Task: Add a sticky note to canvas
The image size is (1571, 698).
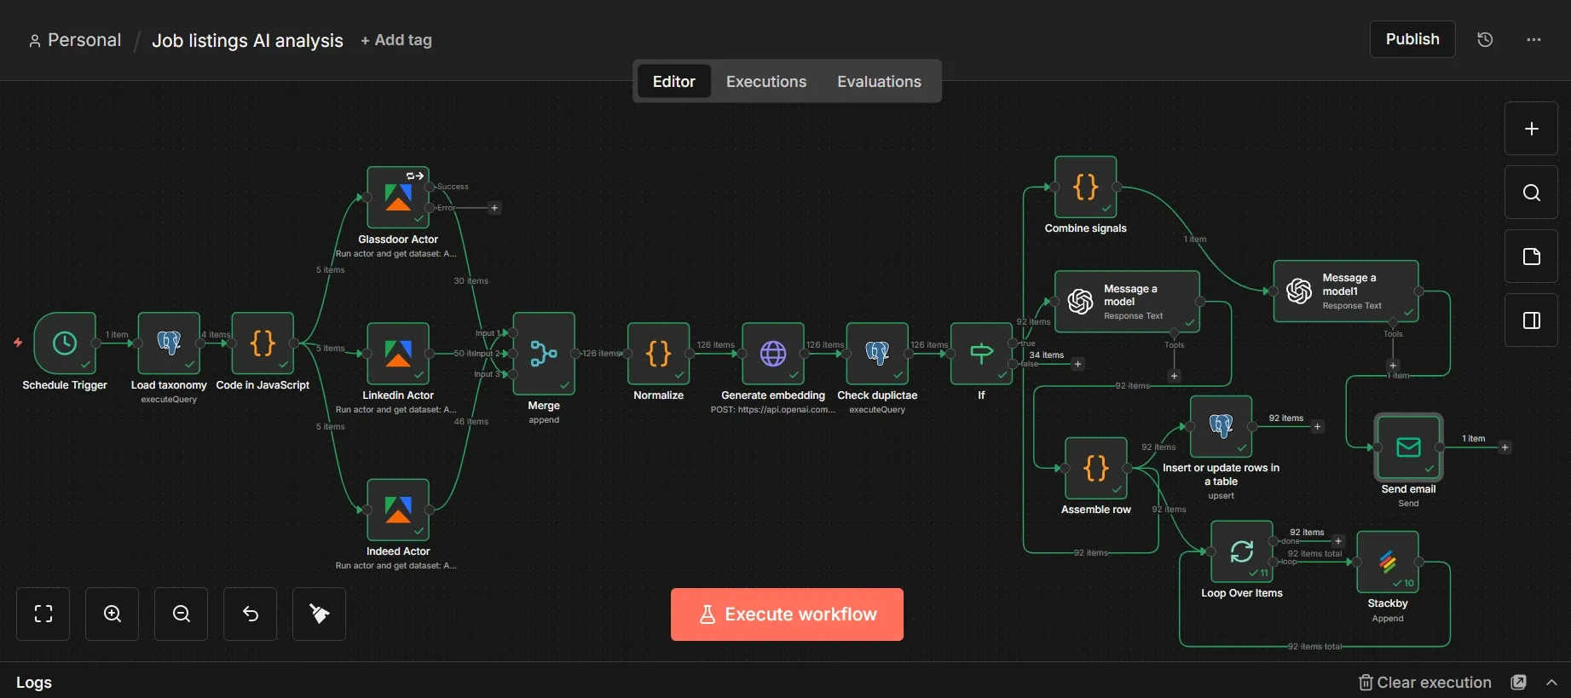Action: tap(1531, 257)
